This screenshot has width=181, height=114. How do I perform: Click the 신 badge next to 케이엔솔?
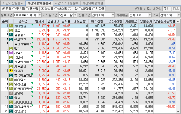(11, 26)
